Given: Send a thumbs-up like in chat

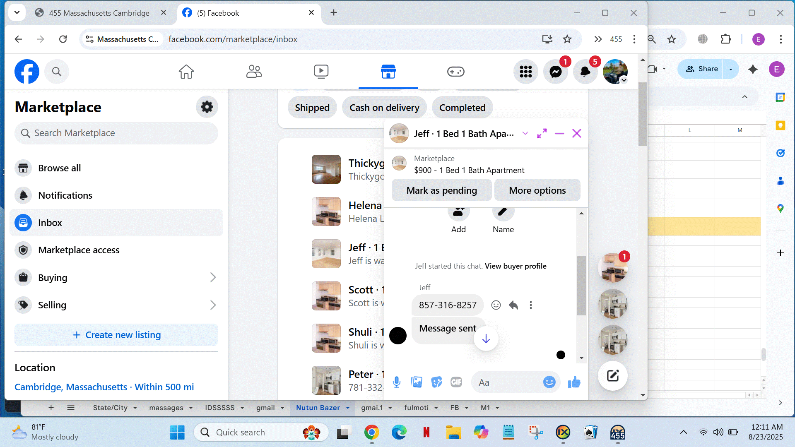Looking at the screenshot, I should (x=574, y=382).
